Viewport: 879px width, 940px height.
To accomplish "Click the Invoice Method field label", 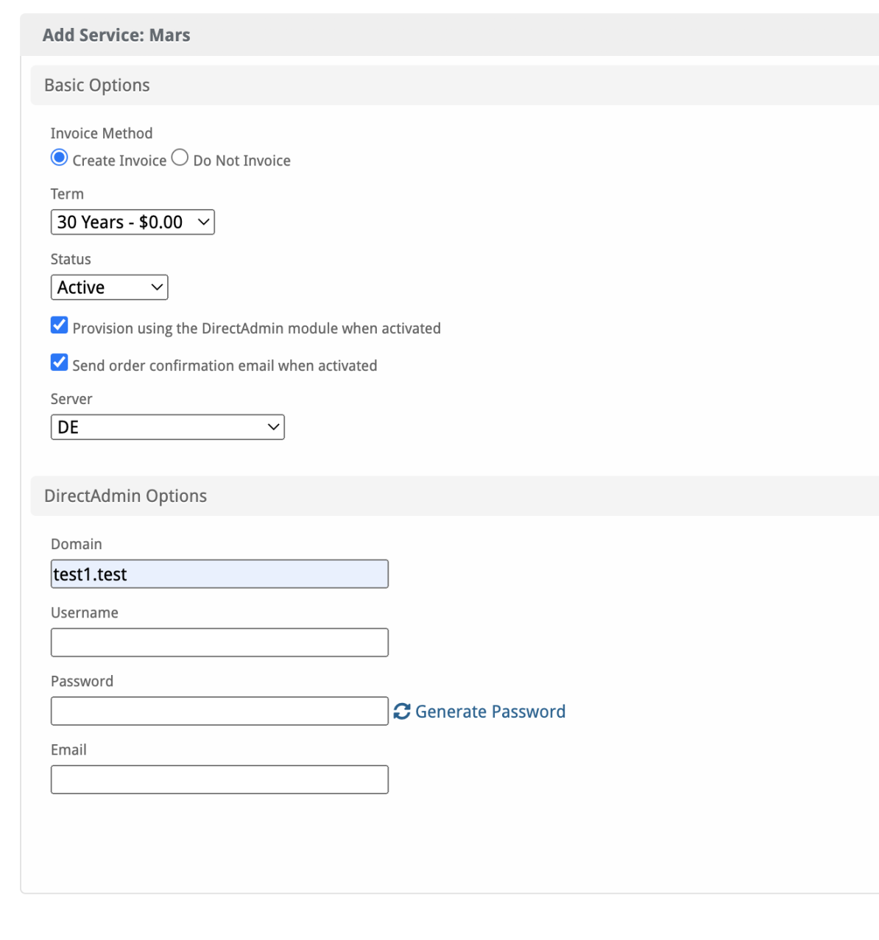I will click(102, 133).
